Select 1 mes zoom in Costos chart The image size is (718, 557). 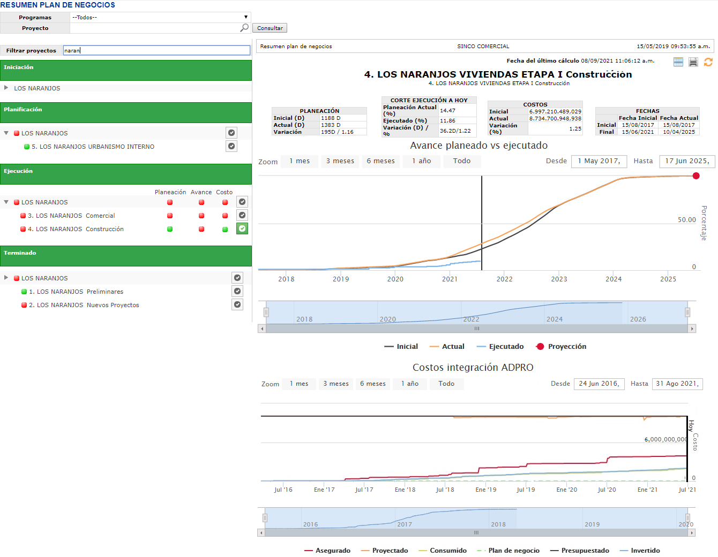(299, 384)
